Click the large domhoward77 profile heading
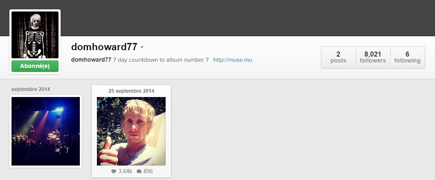This screenshot has height=180, width=435. click(104, 47)
